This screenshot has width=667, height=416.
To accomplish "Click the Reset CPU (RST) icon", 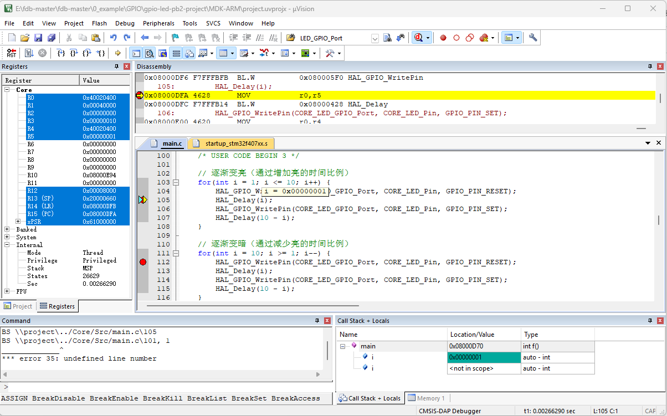I will point(12,53).
